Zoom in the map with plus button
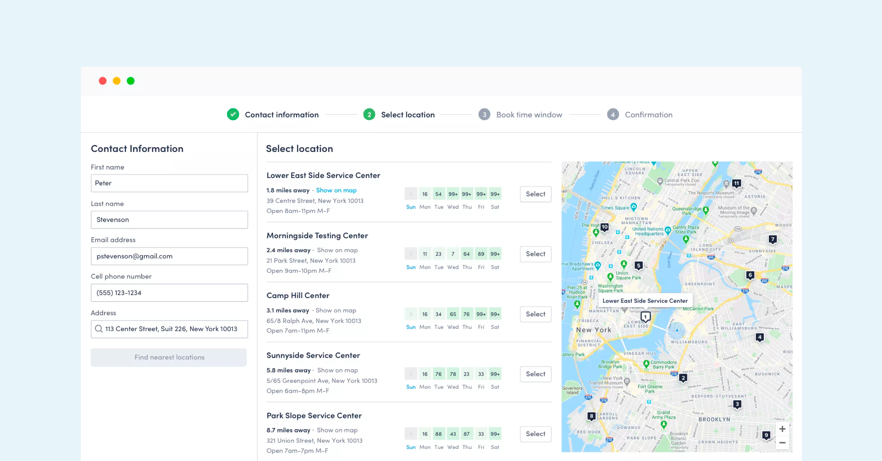 782,429
